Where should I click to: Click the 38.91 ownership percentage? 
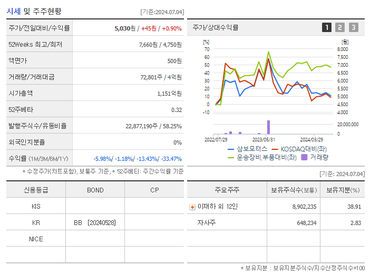[x=354, y=207]
